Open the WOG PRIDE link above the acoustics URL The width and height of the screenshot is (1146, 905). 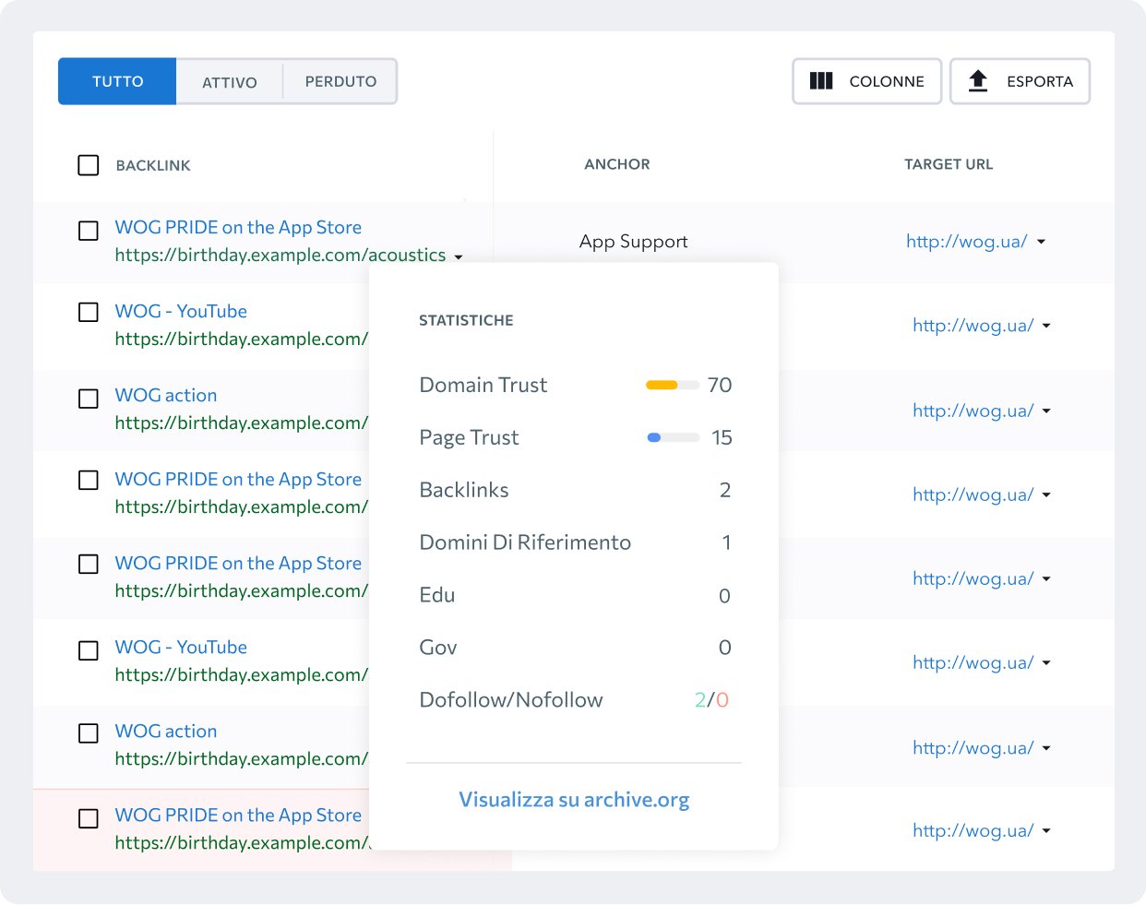tap(238, 227)
